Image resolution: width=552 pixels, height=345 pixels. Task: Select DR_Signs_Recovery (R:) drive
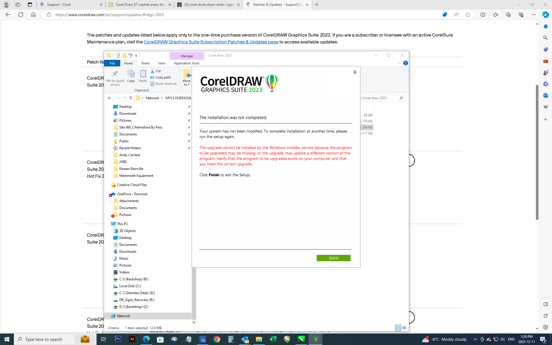click(137, 300)
